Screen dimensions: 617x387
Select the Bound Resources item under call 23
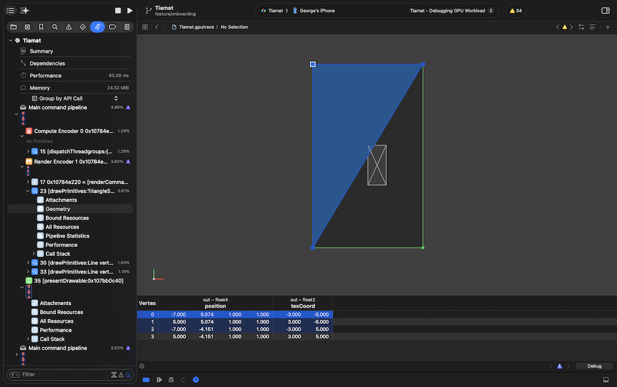coord(67,218)
